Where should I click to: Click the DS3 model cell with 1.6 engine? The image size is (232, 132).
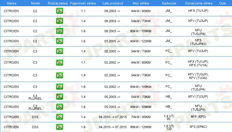(35, 127)
